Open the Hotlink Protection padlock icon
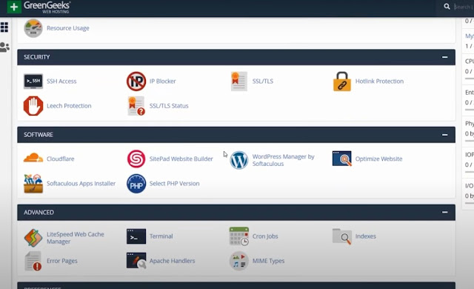Screen dimensions: 474x289 point(342,82)
